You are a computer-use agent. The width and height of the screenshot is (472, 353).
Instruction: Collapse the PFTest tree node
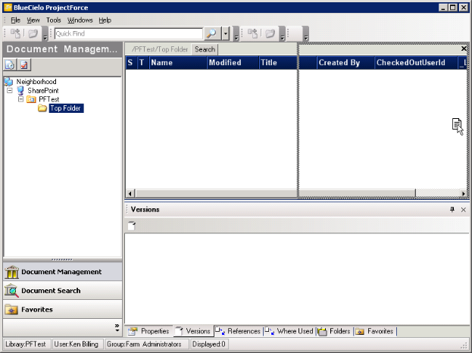coord(20,99)
